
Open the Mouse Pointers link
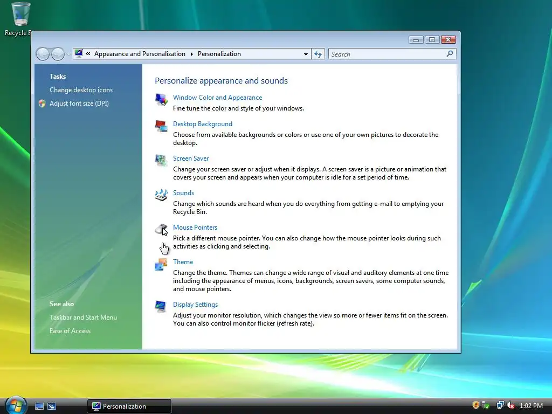pos(195,227)
